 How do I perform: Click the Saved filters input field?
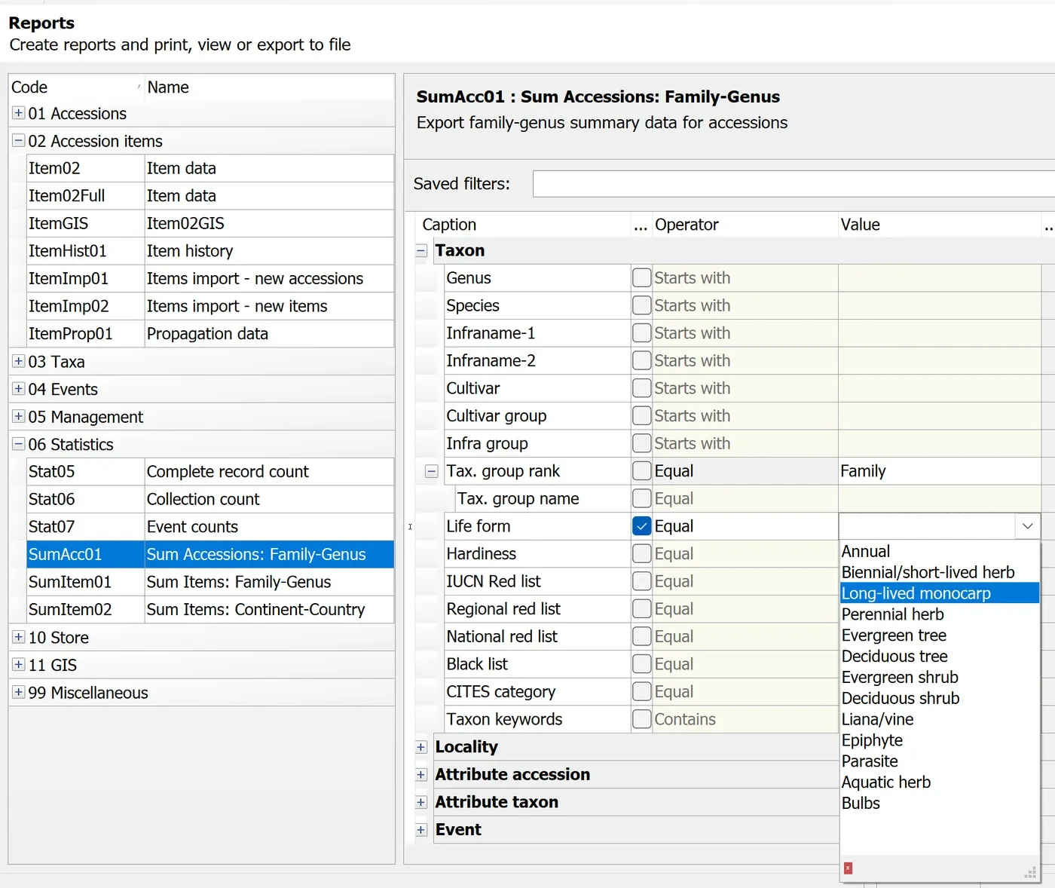[x=794, y=184]
